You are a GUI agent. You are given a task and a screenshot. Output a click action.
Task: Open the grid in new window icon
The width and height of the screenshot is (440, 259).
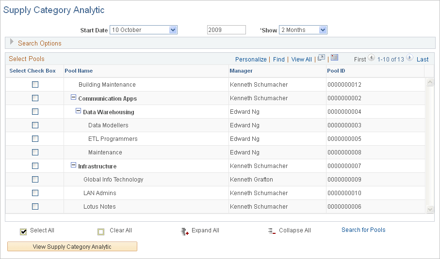pos(321,58)
